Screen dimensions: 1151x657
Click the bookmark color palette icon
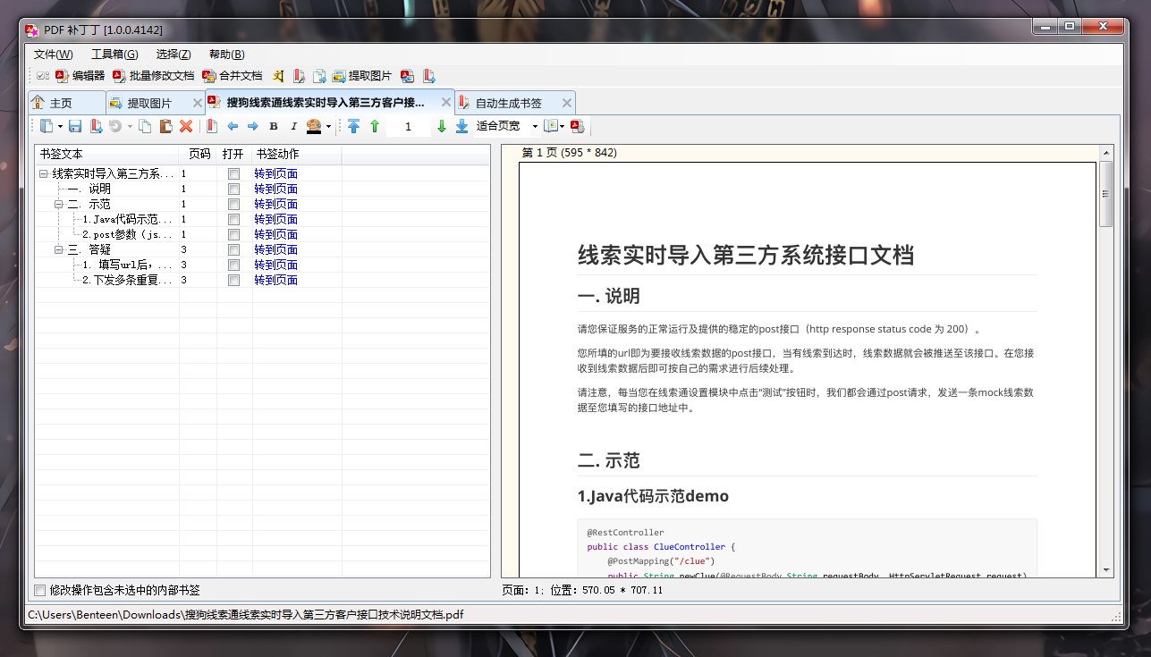(x=314, y=127)
